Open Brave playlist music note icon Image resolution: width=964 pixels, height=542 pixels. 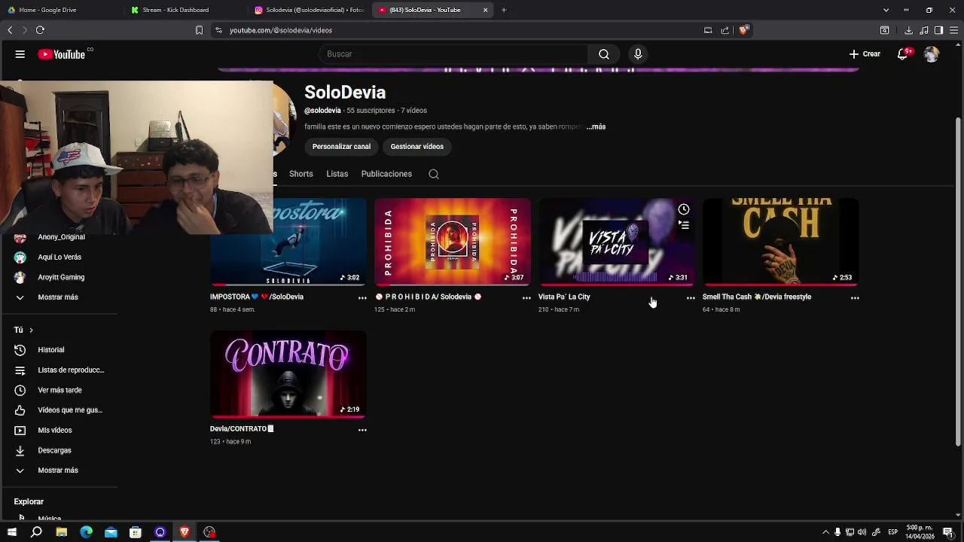click(x=924, y=30)
